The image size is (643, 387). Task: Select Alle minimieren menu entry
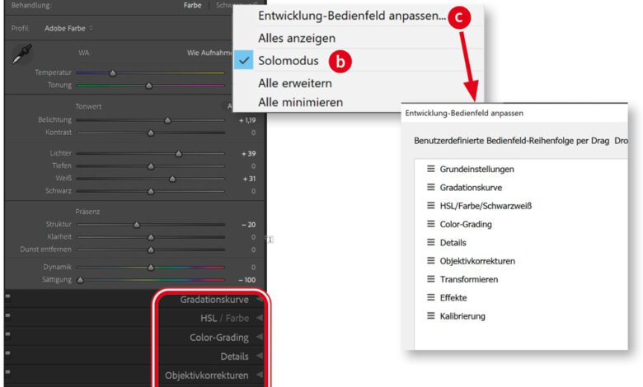coord(301,102)
